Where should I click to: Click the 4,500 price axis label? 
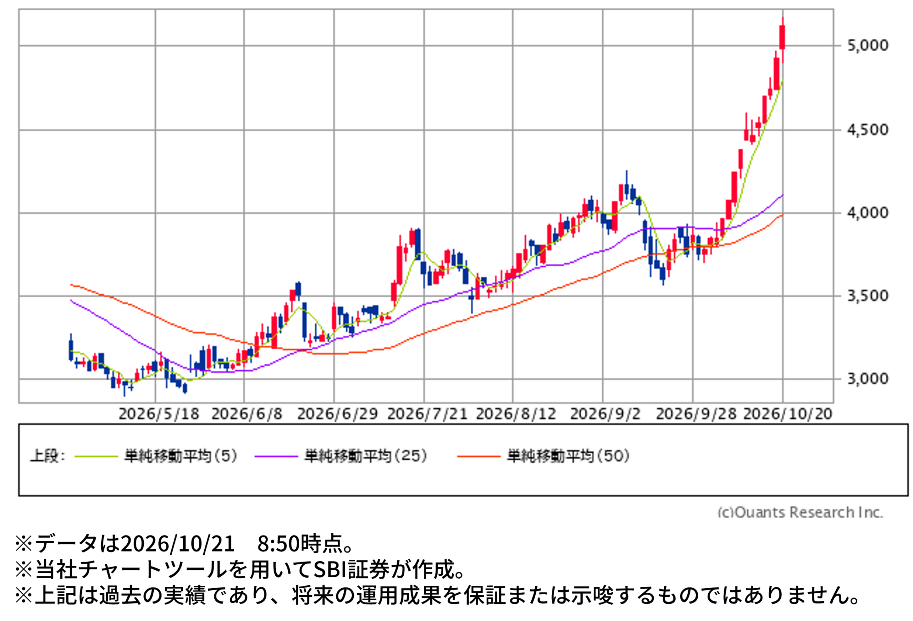click(x=867, y=130)
